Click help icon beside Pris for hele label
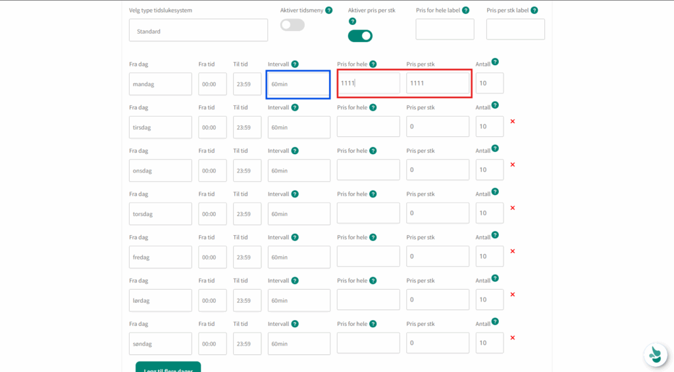Screen dimensions: 674x372 click(x=466, y=11)
